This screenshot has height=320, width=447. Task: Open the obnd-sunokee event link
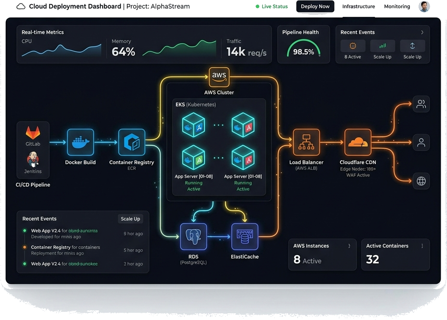pyautogui.click(x=83, y=264)
